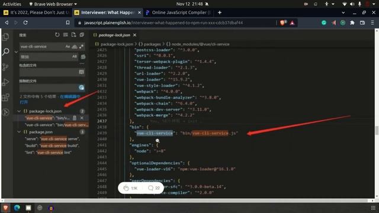Image resolution: width=379 pixels, height=213 pixels.
Task: Dismiss the highlighted vue-cli-service search result
Action: tap(82, 118)
